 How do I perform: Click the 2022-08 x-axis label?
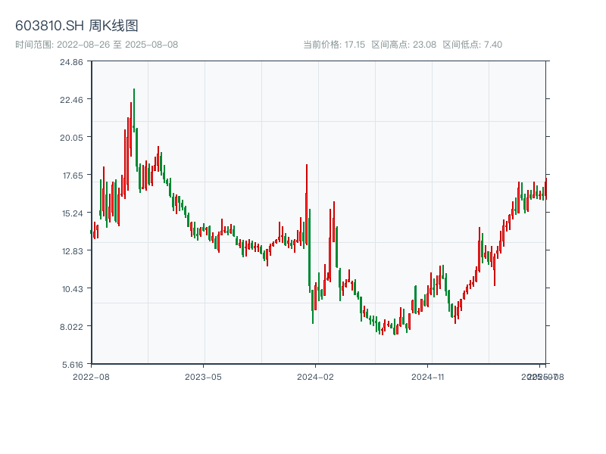click(91, 377)
